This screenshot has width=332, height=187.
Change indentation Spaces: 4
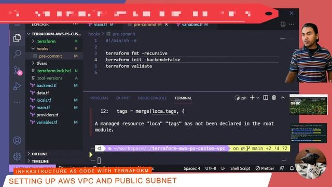point(192,168)
